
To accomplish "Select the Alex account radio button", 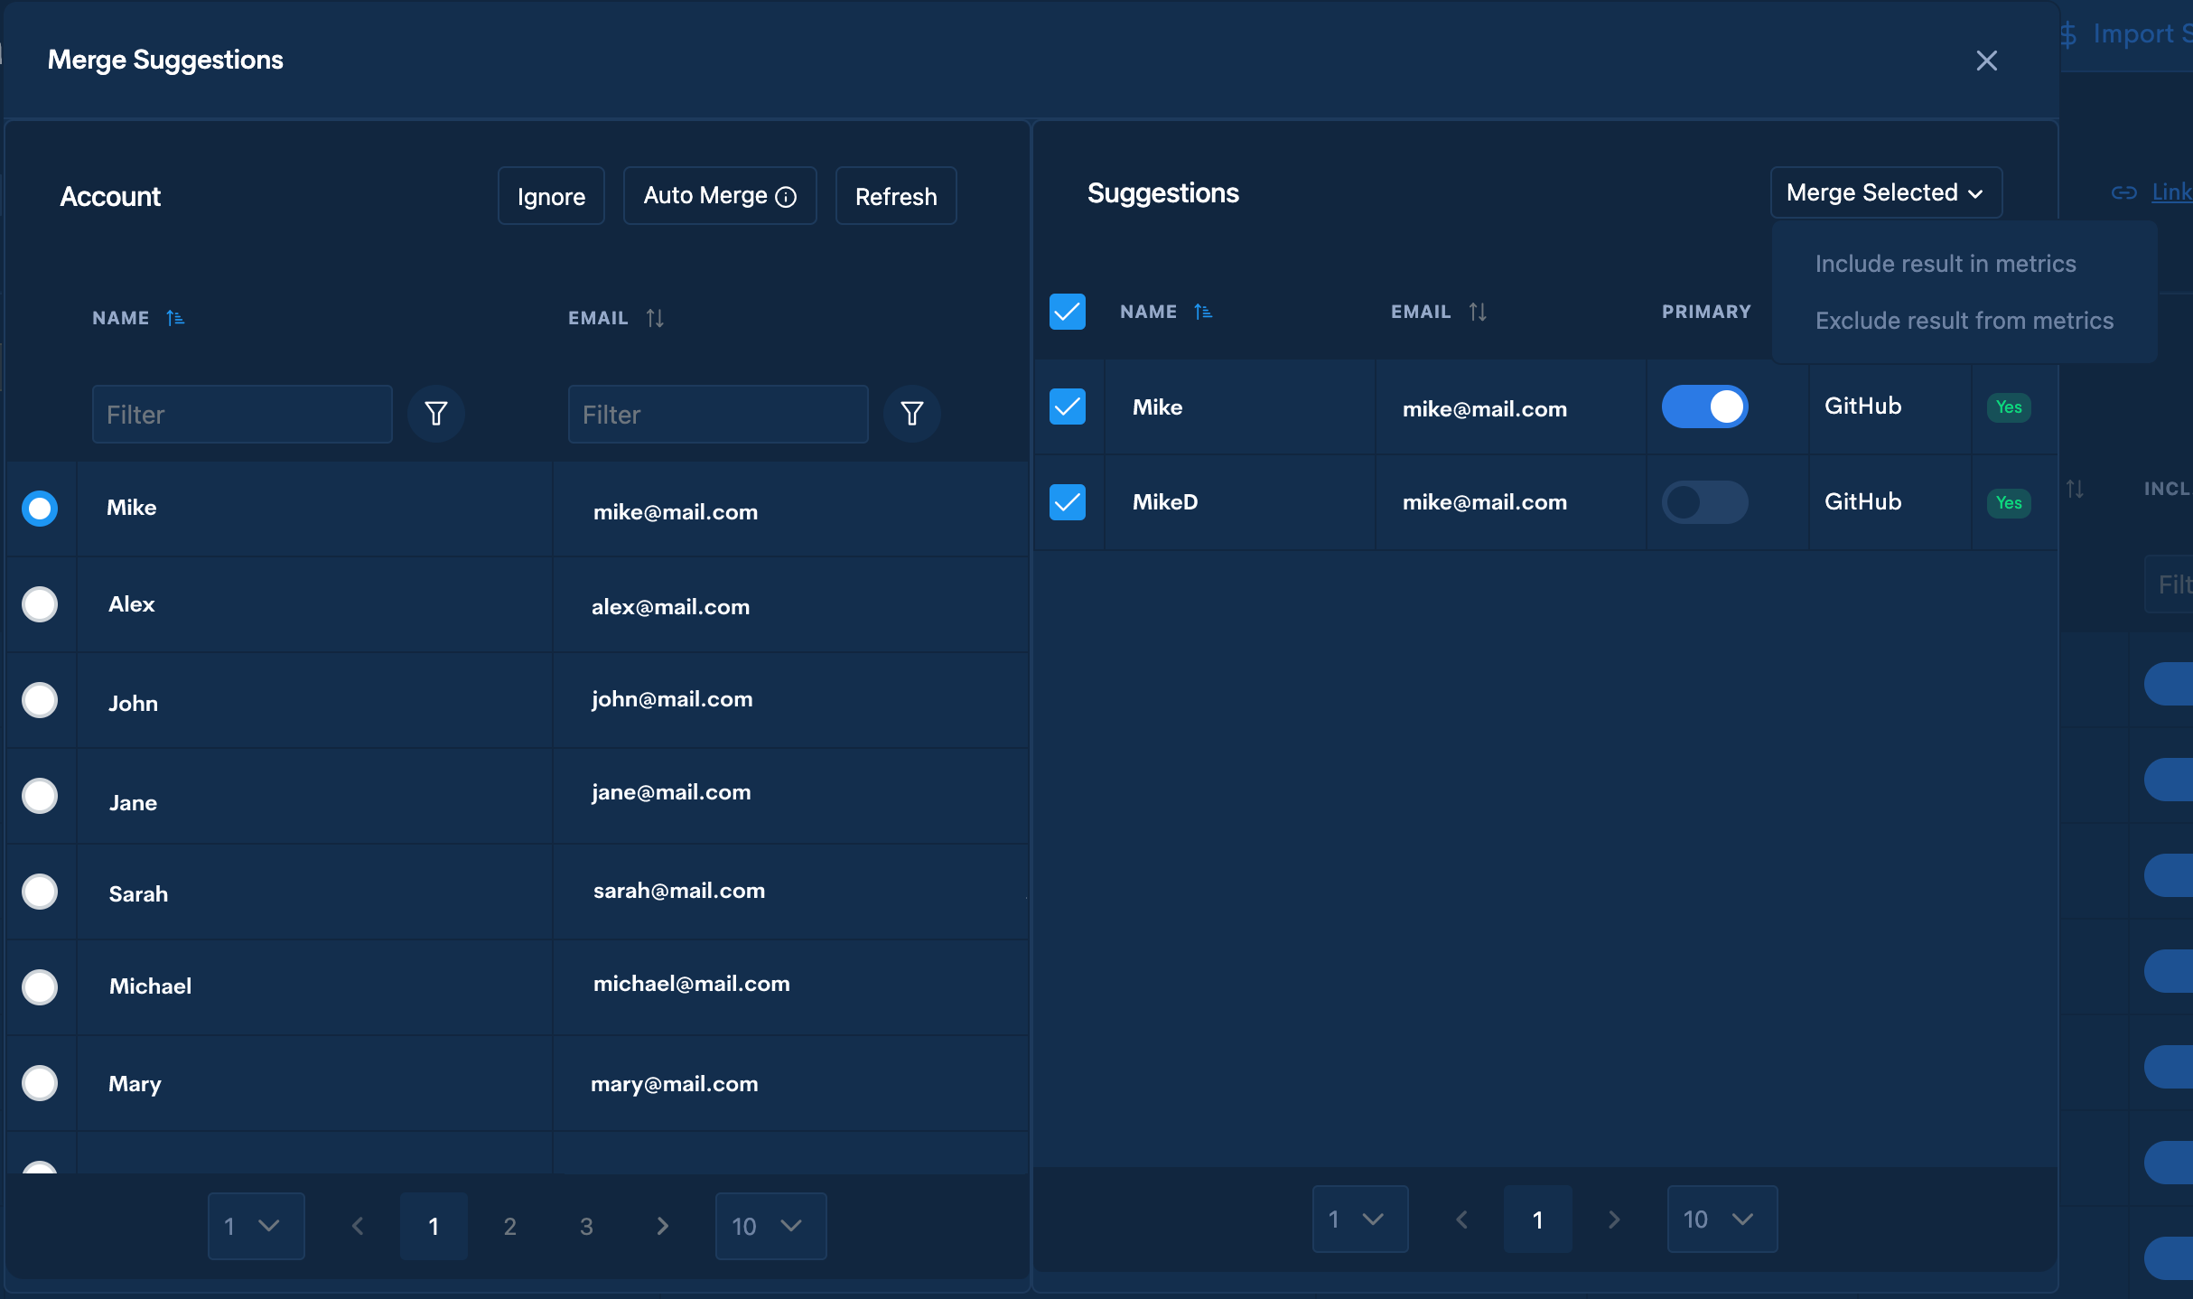I will (40, 604).
